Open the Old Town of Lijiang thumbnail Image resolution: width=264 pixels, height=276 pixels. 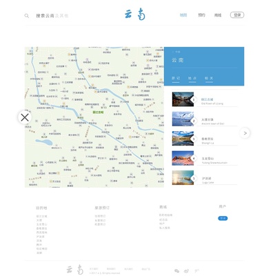click(183, 99)
